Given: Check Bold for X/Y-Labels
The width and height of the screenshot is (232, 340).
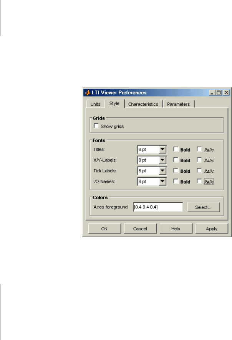Looking at the screenshot, I should (x=176, y=160).
